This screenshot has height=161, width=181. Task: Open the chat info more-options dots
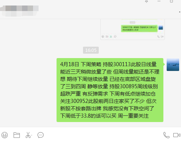coord(180,12)
